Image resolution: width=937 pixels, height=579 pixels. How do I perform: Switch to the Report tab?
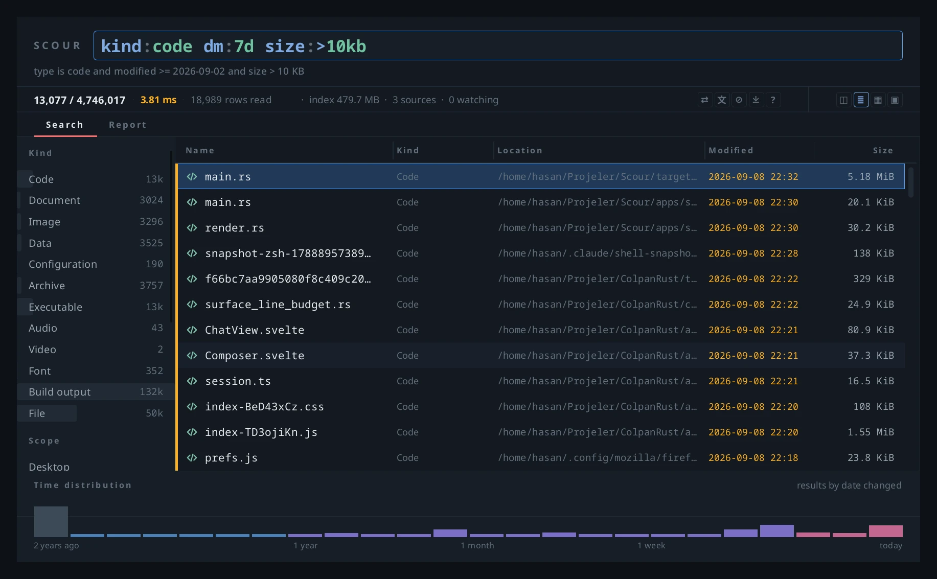point(128,125)
